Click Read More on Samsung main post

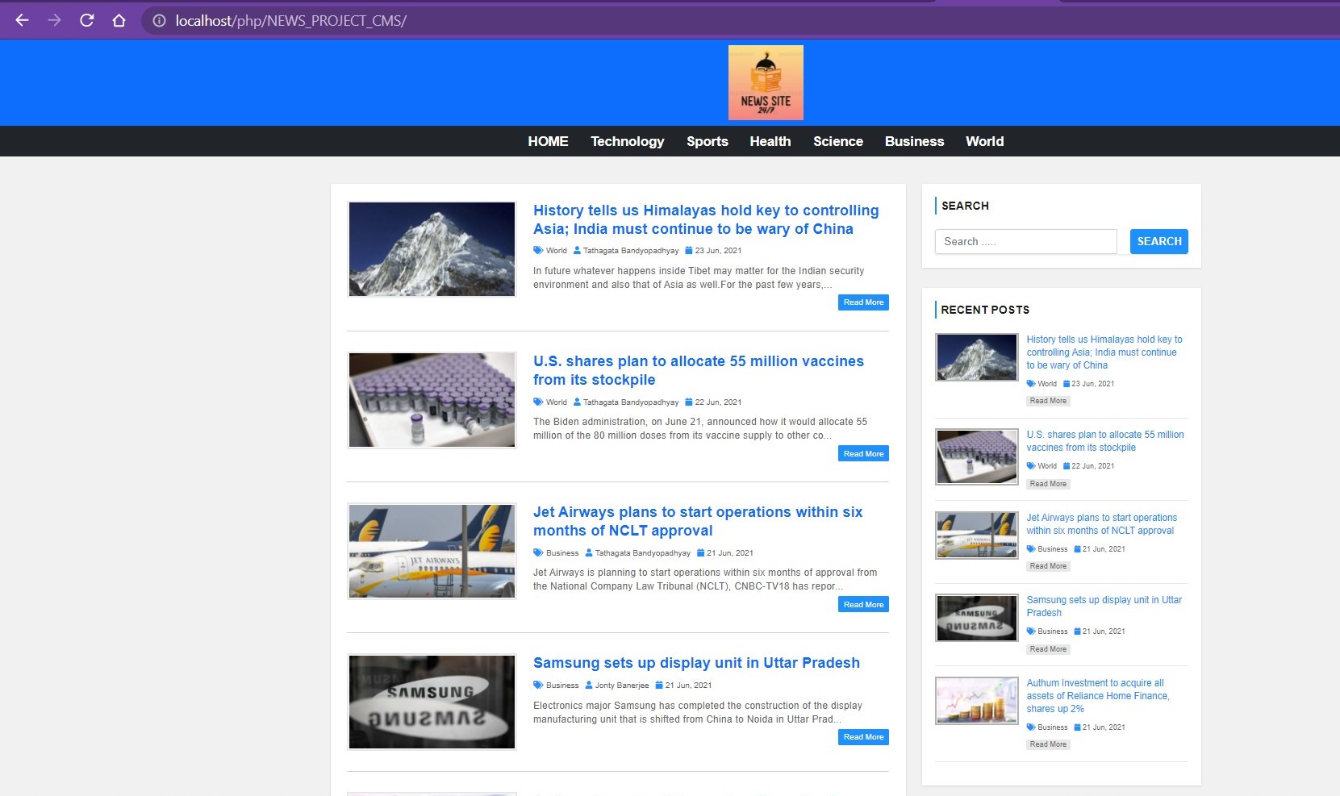863,737
